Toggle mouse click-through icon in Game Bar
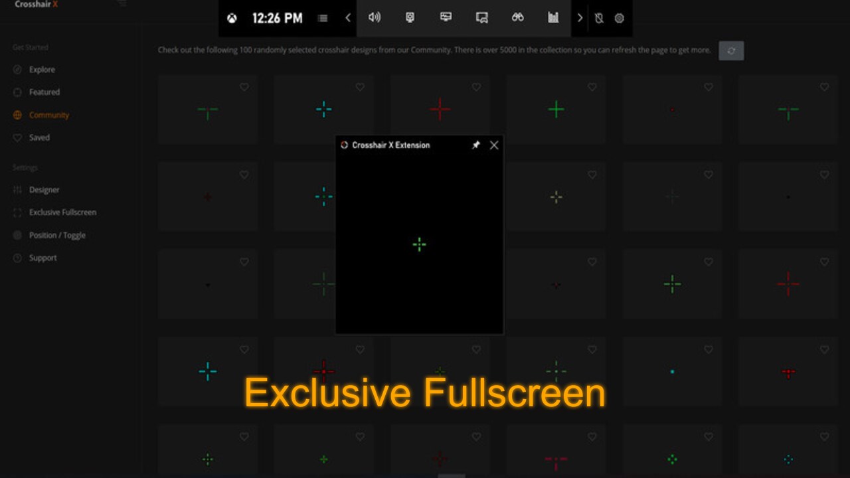Image resolution: width=850 pixels, height=478 pixels. 599,19
